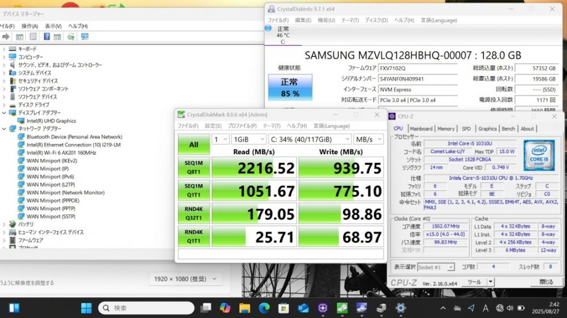Switch to the Bench tab in CPU-Z
567x318 pixels.
508,129
